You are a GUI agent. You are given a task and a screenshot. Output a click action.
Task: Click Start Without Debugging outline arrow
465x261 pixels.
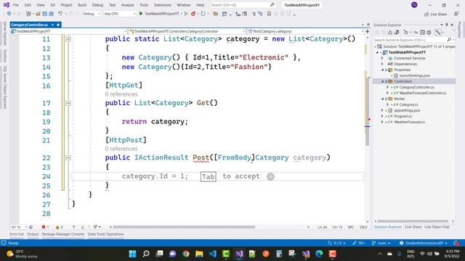[186, 14]
